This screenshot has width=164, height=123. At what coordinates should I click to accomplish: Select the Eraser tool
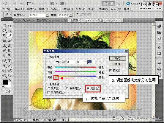tap(4, 50)
